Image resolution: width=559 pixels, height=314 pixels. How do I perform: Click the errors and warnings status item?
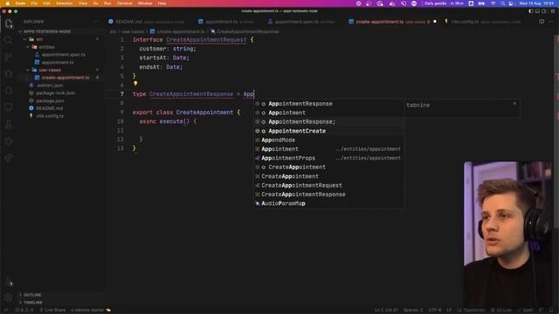[24, 311]
